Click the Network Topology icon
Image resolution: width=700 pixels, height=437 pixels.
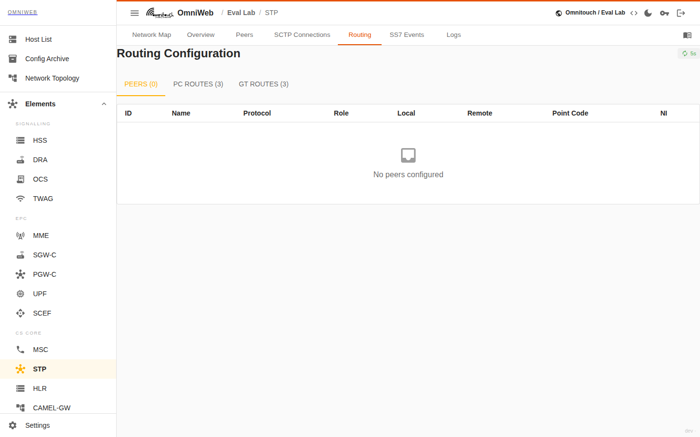coord(13,78)
